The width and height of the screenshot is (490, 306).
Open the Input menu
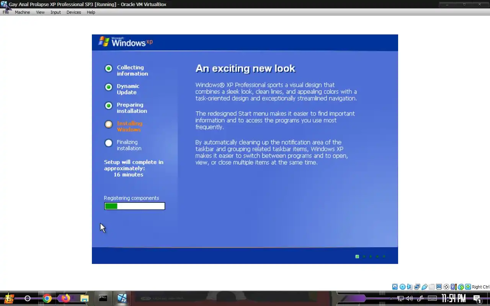(56, 12)
